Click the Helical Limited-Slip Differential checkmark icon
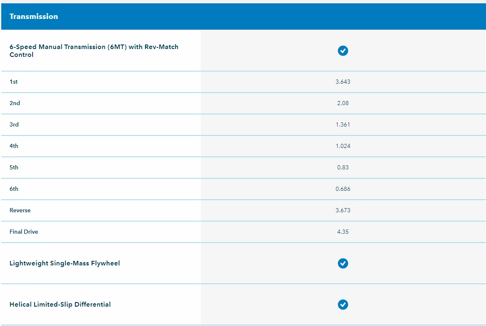 coord(343,305)
